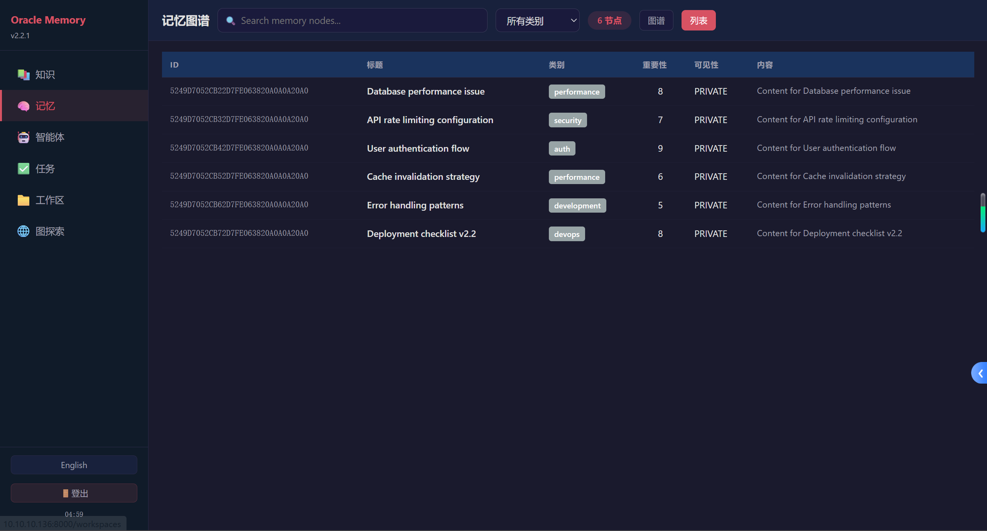
Task: Sort by the 标题 column header
Action: (x=375, y=65)
